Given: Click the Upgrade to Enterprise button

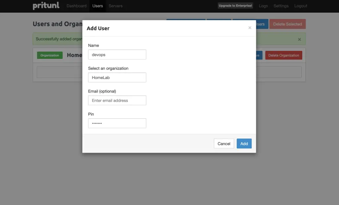Looking at the screenshot, I should (235, 5).
